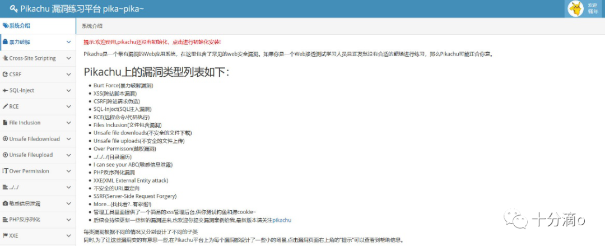
Task: Click the Over Permission text-height icon
Action: tap(6, 171)
